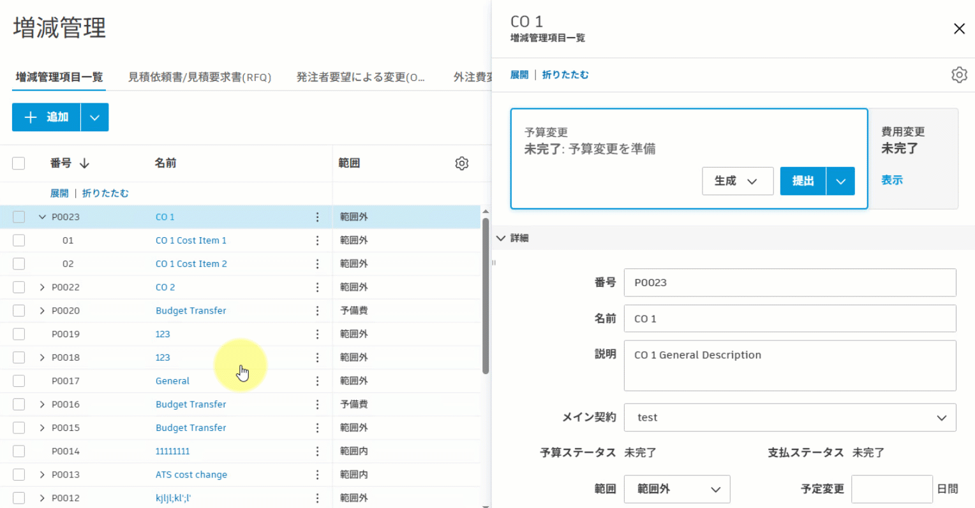The height and width of the screenshot is (508, 975).
Task: Open the three-dot menu for ATS cost change
Action: pos(317,474)
